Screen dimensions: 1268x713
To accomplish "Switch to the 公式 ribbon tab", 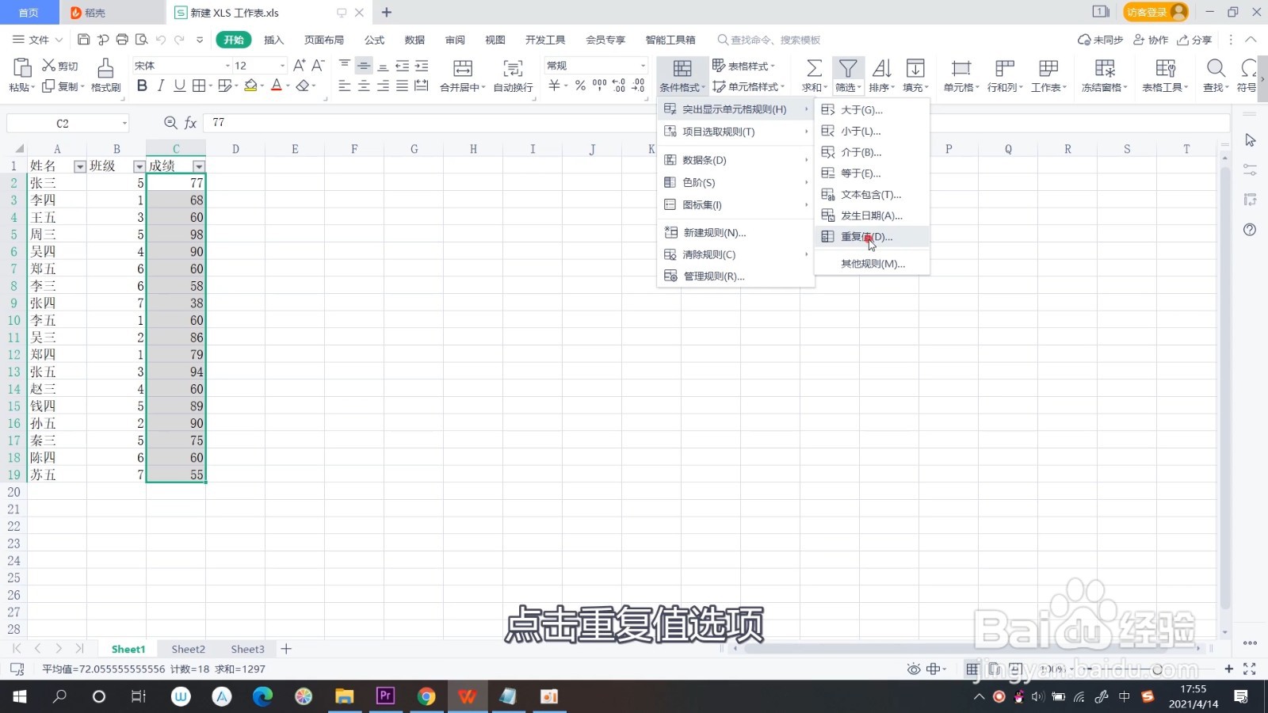I will 374,40.
